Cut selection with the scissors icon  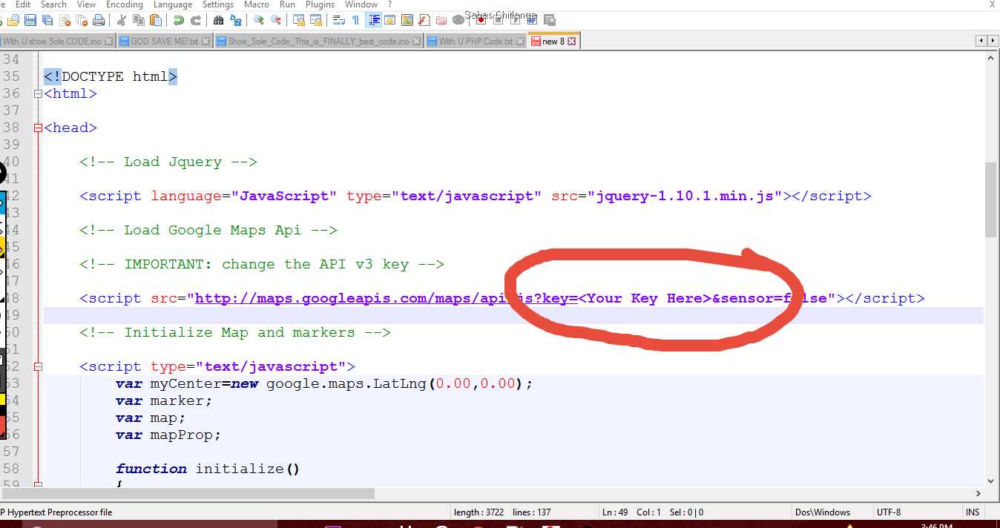(x=120, y=20)
